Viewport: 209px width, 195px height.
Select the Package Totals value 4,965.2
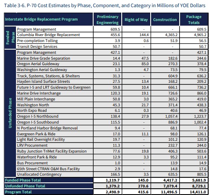[200, 35]
